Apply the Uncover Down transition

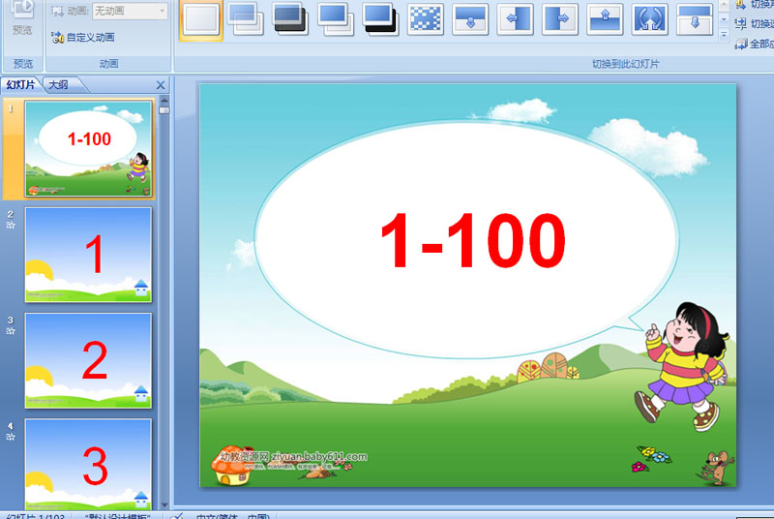695,19
